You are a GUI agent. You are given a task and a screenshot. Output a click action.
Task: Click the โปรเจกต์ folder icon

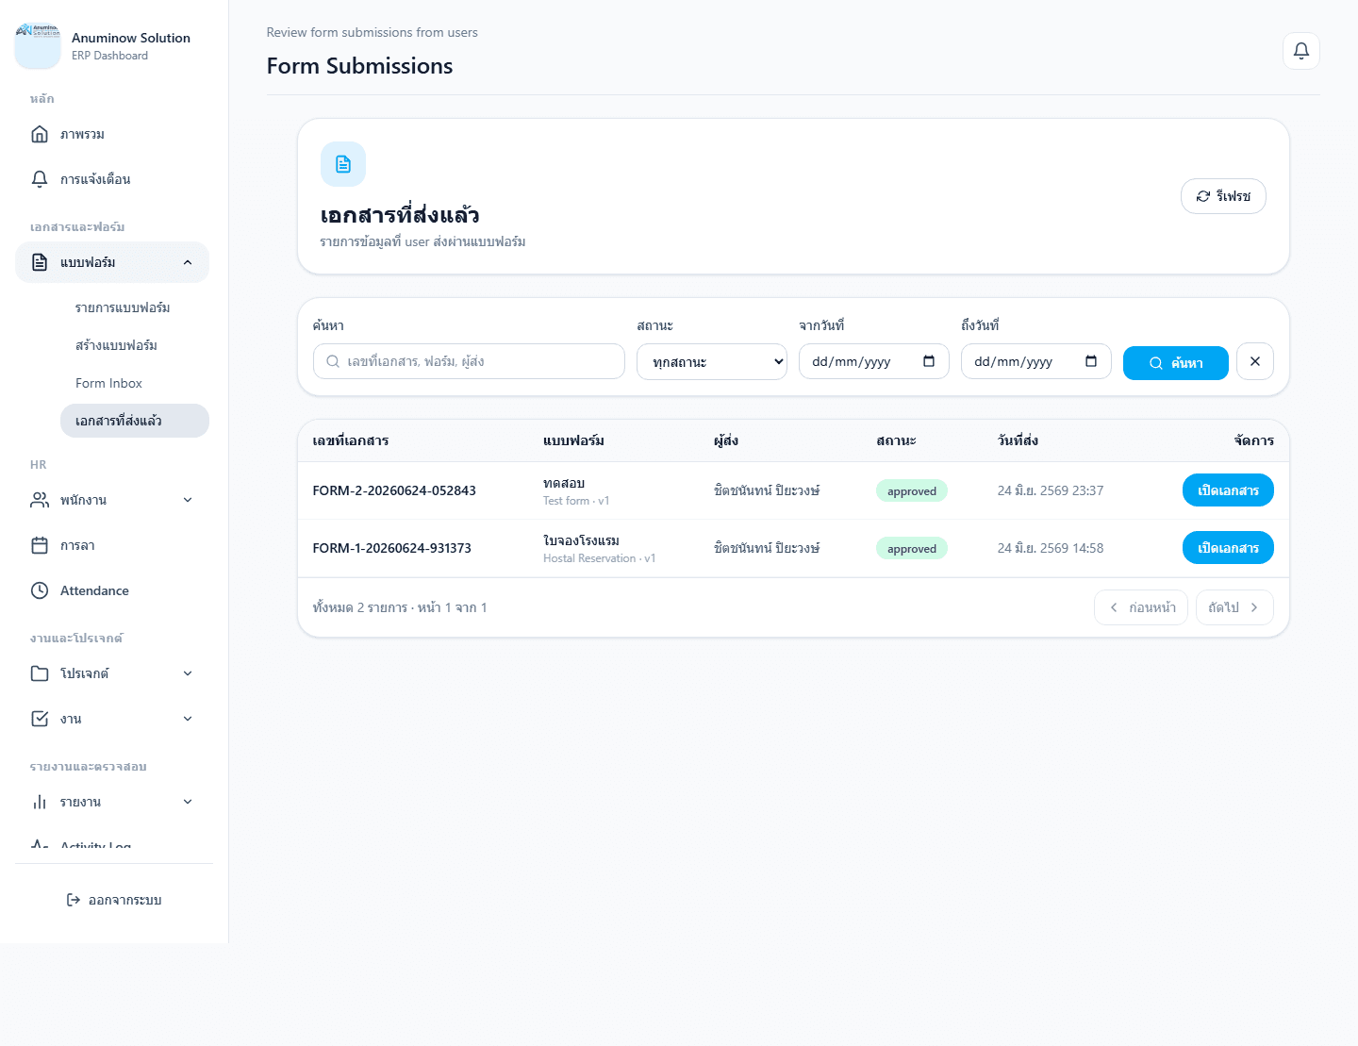[40, 673]
